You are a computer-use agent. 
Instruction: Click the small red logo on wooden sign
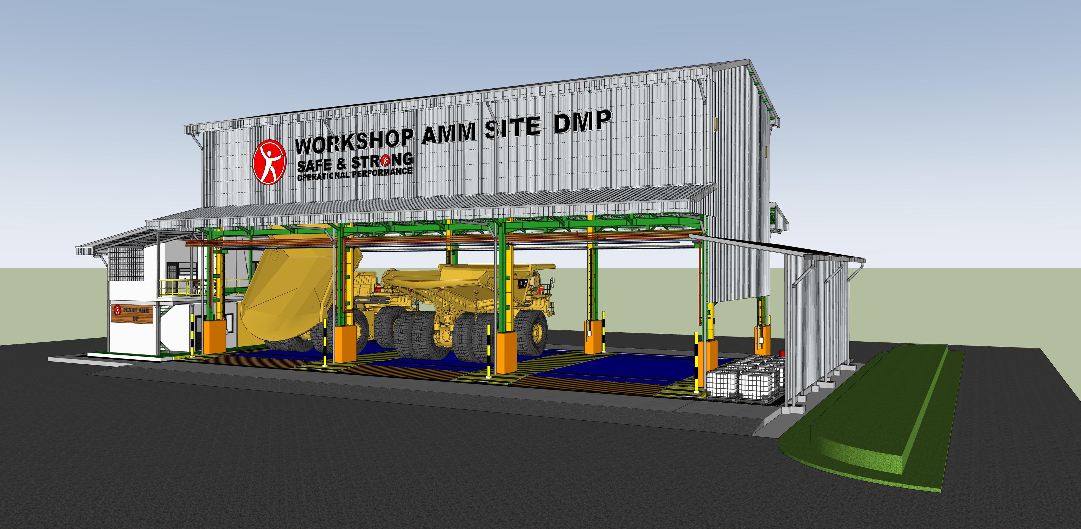tap(117, 310)
